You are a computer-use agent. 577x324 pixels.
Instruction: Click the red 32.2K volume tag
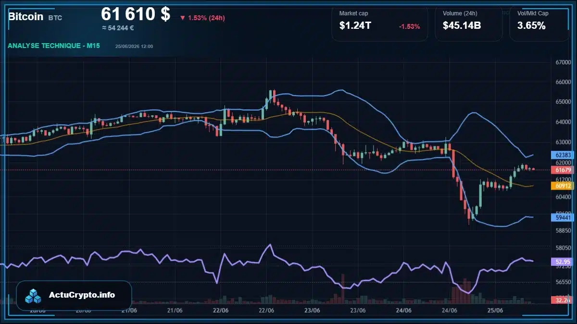[563, 300]
